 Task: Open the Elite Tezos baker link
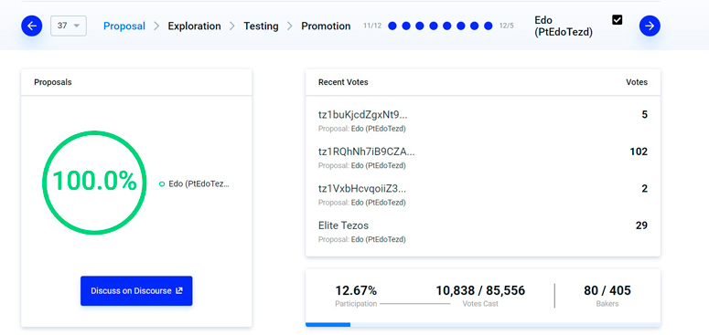click(343, 225)
